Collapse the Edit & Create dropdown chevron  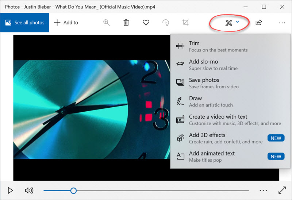[x=238, y=22]
